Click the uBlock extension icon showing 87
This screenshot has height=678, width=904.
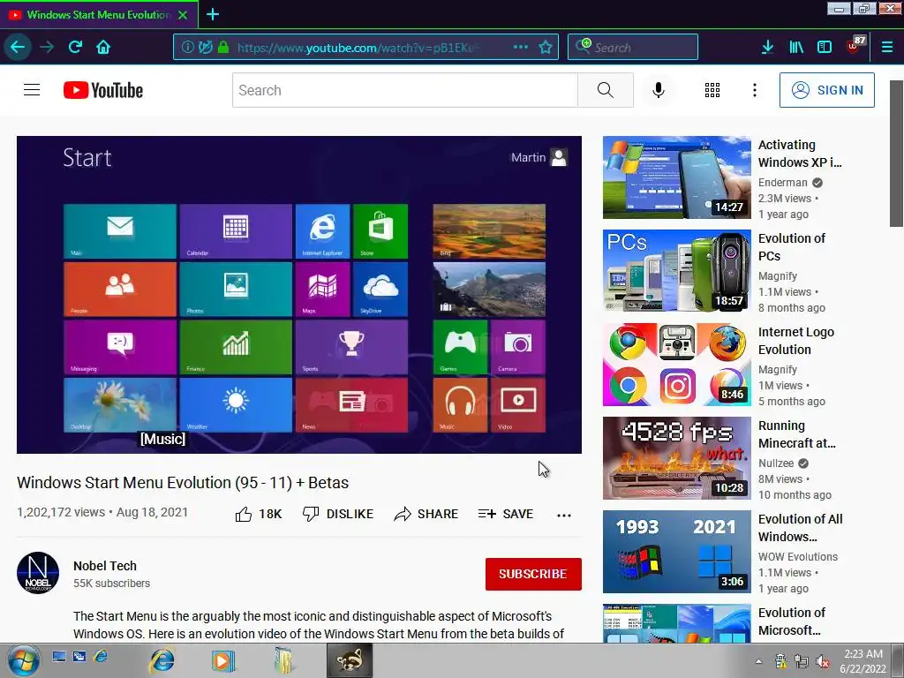pyautogui.click(x=855, y=46)
